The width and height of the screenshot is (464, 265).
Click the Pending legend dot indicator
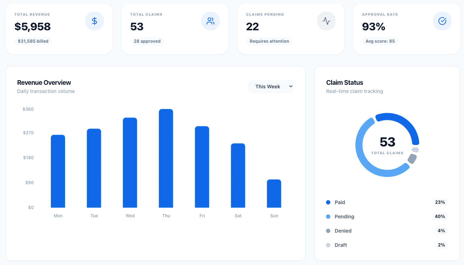[328, 217]
